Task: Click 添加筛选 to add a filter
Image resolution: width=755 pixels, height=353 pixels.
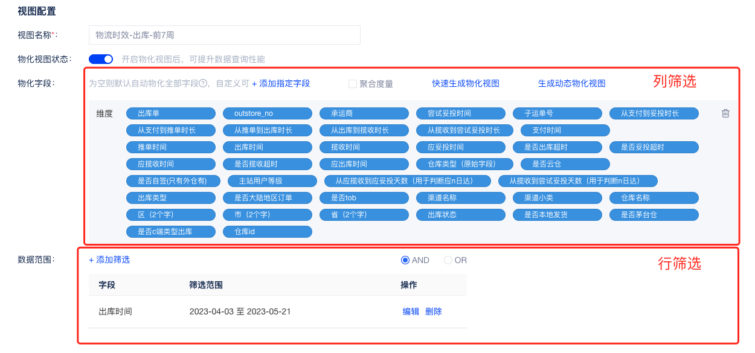Action: (109, 259)
